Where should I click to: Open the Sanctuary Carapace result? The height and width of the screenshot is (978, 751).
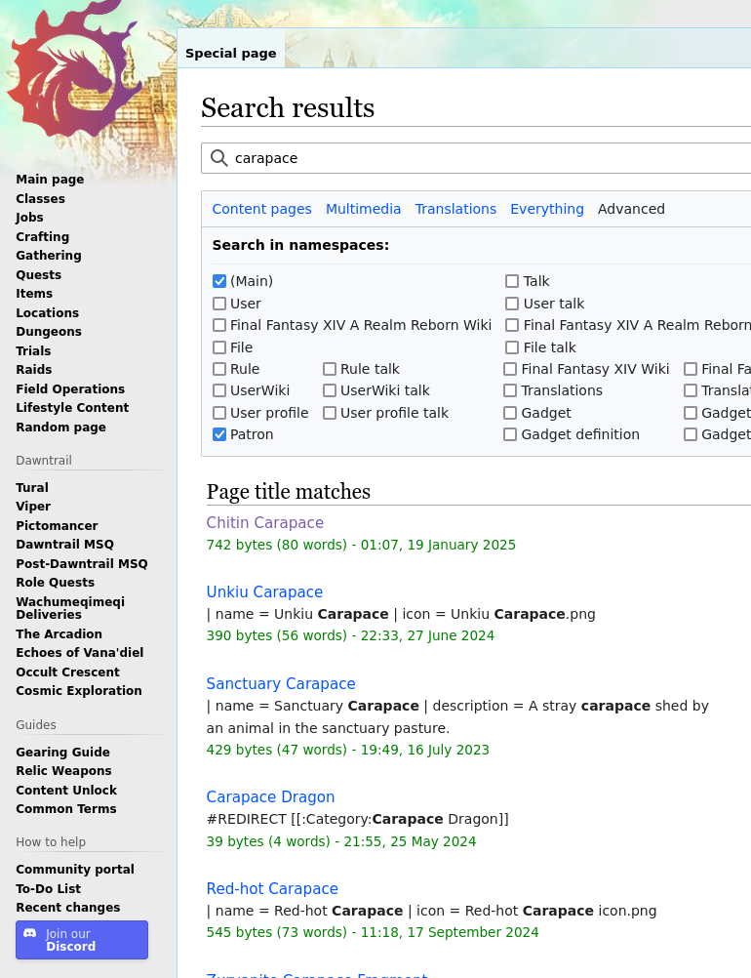click(281, 683)
